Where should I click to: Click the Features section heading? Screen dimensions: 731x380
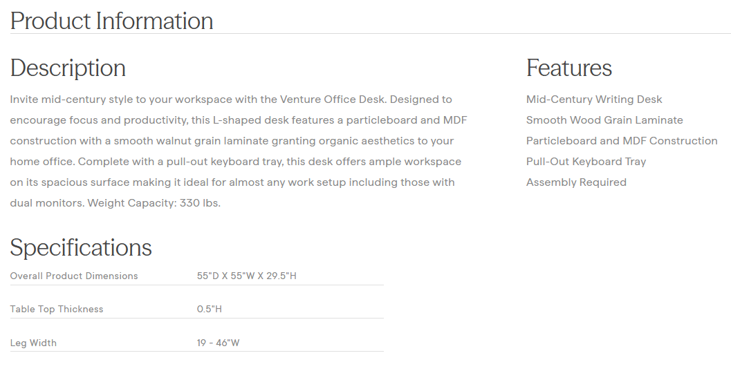tap(568, 68)
